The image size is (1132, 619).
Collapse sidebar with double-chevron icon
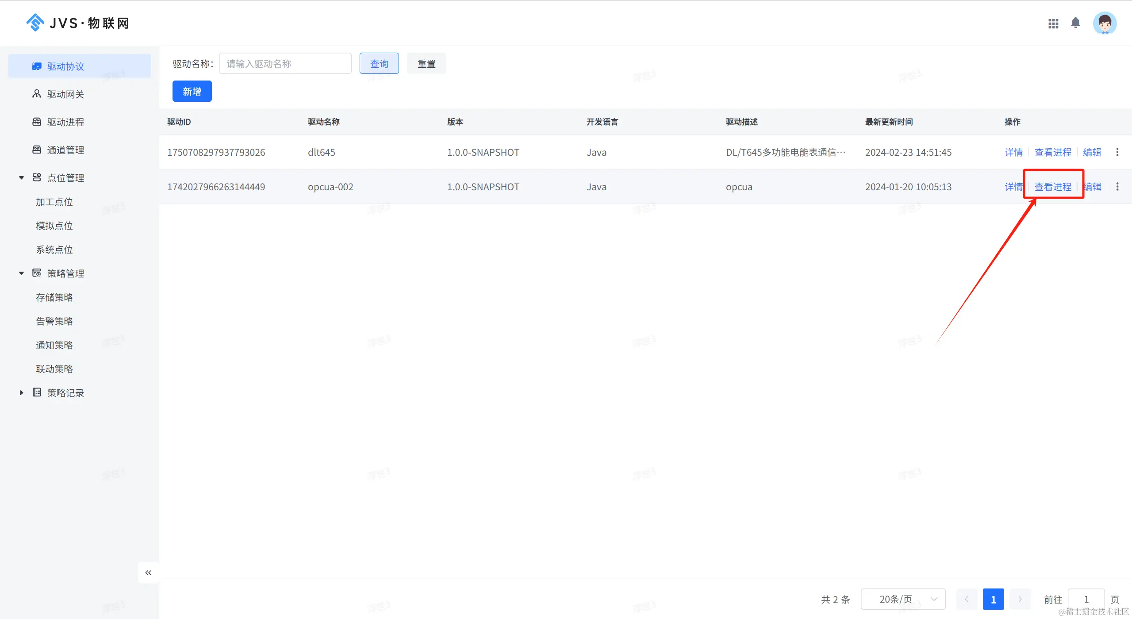click(148, 573)
